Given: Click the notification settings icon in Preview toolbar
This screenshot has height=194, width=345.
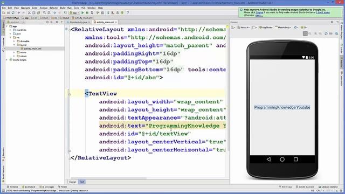Looking at the screenshot, I should tap(337, 33).
